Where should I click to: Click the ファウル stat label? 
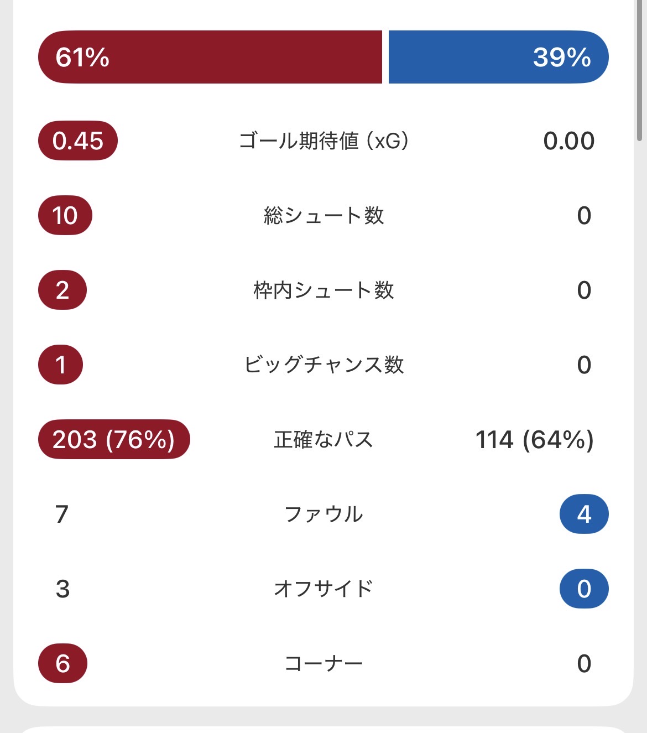coord(323,514)
